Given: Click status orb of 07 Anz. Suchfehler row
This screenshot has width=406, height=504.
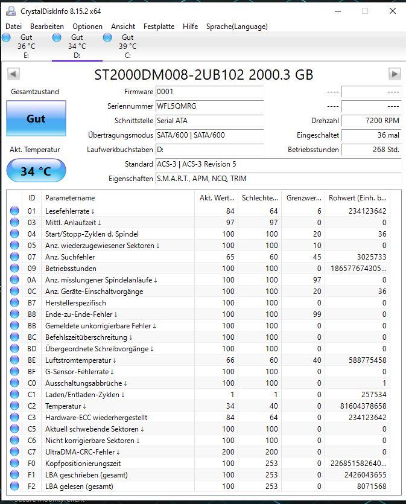Looking at the screenshot, I should 14,257.
